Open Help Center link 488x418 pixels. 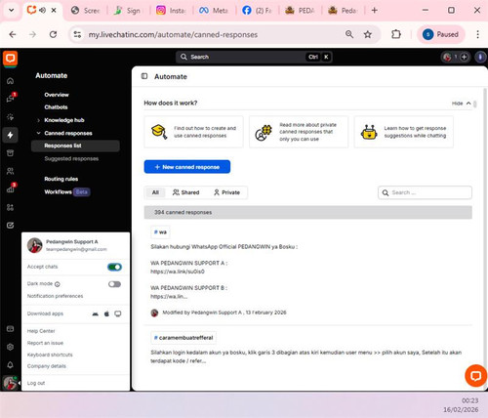(x=41, y=331)
